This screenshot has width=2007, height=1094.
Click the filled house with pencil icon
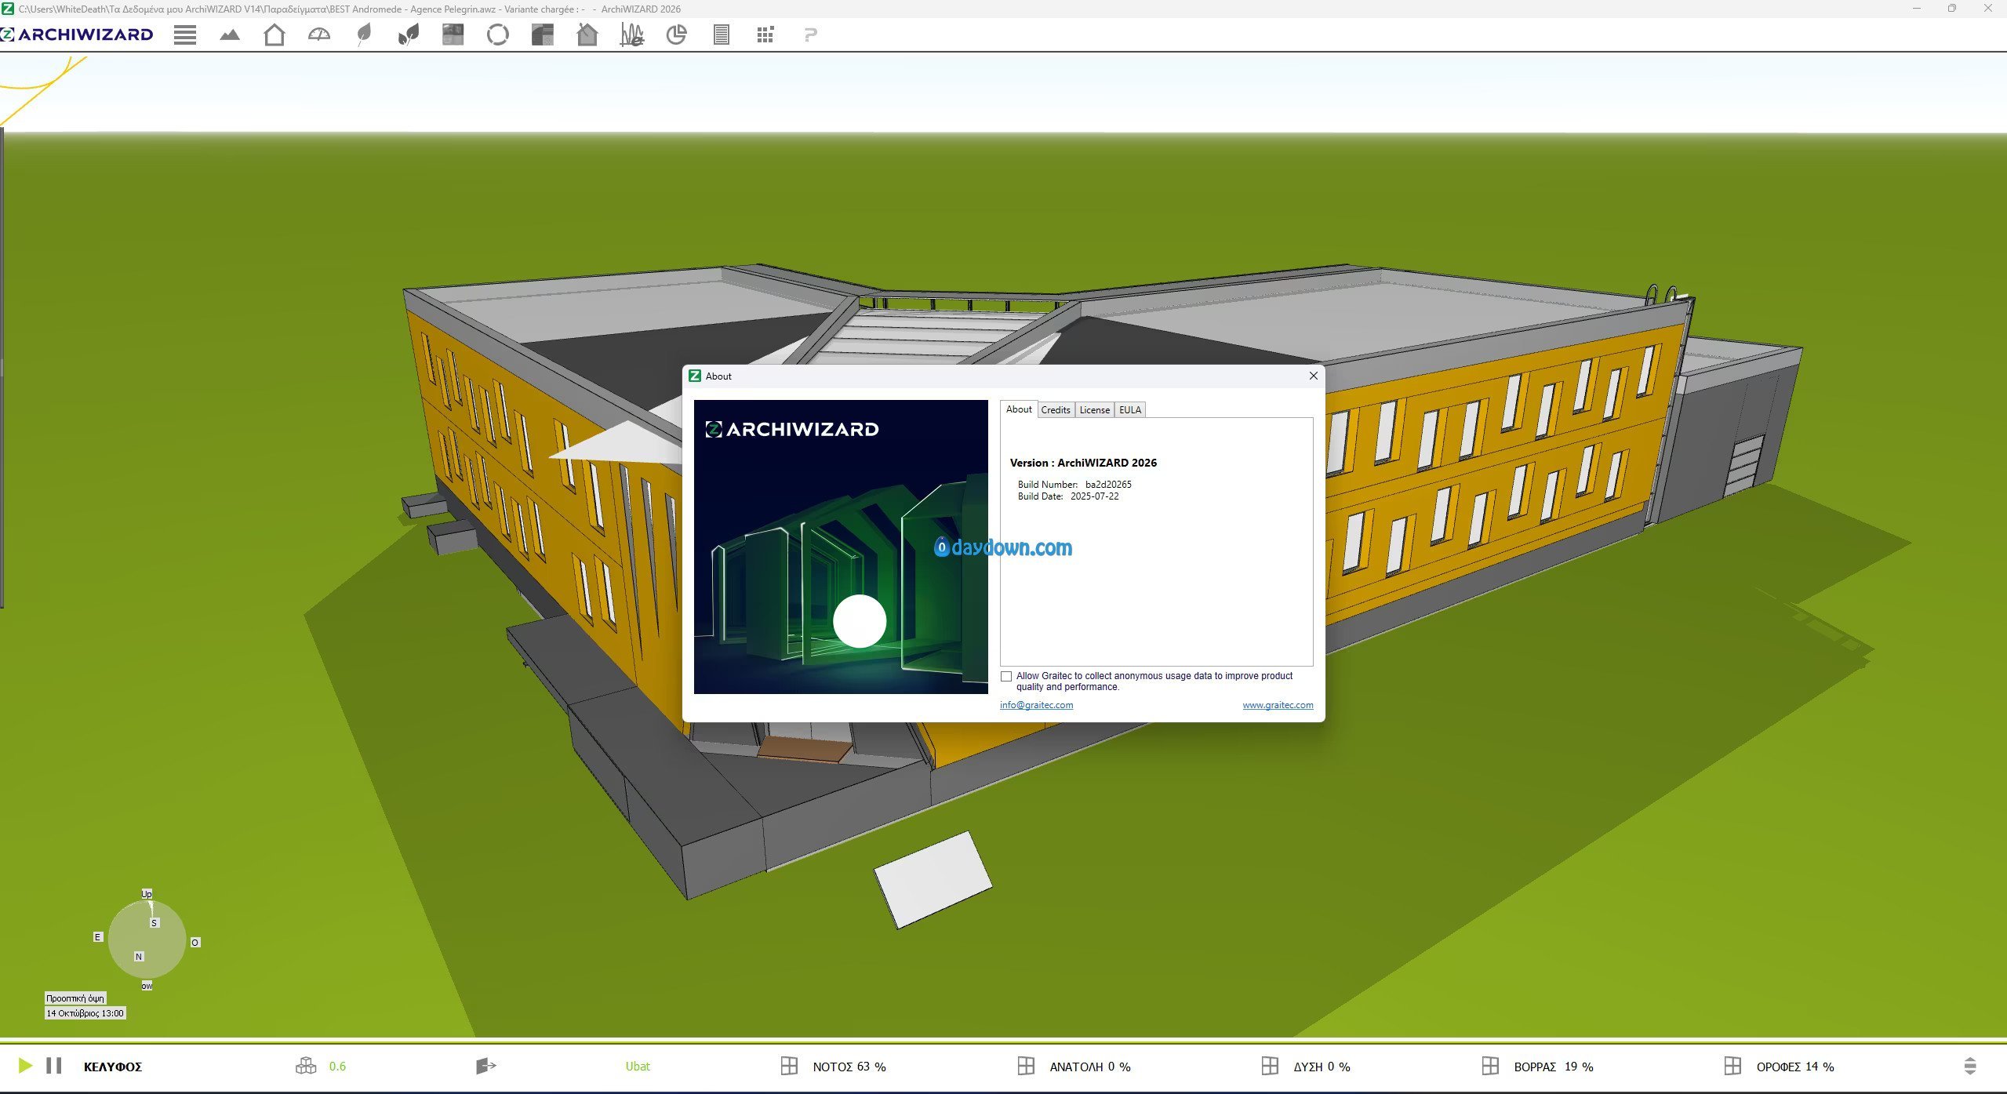pyautogui.click(x=587, y=35)
